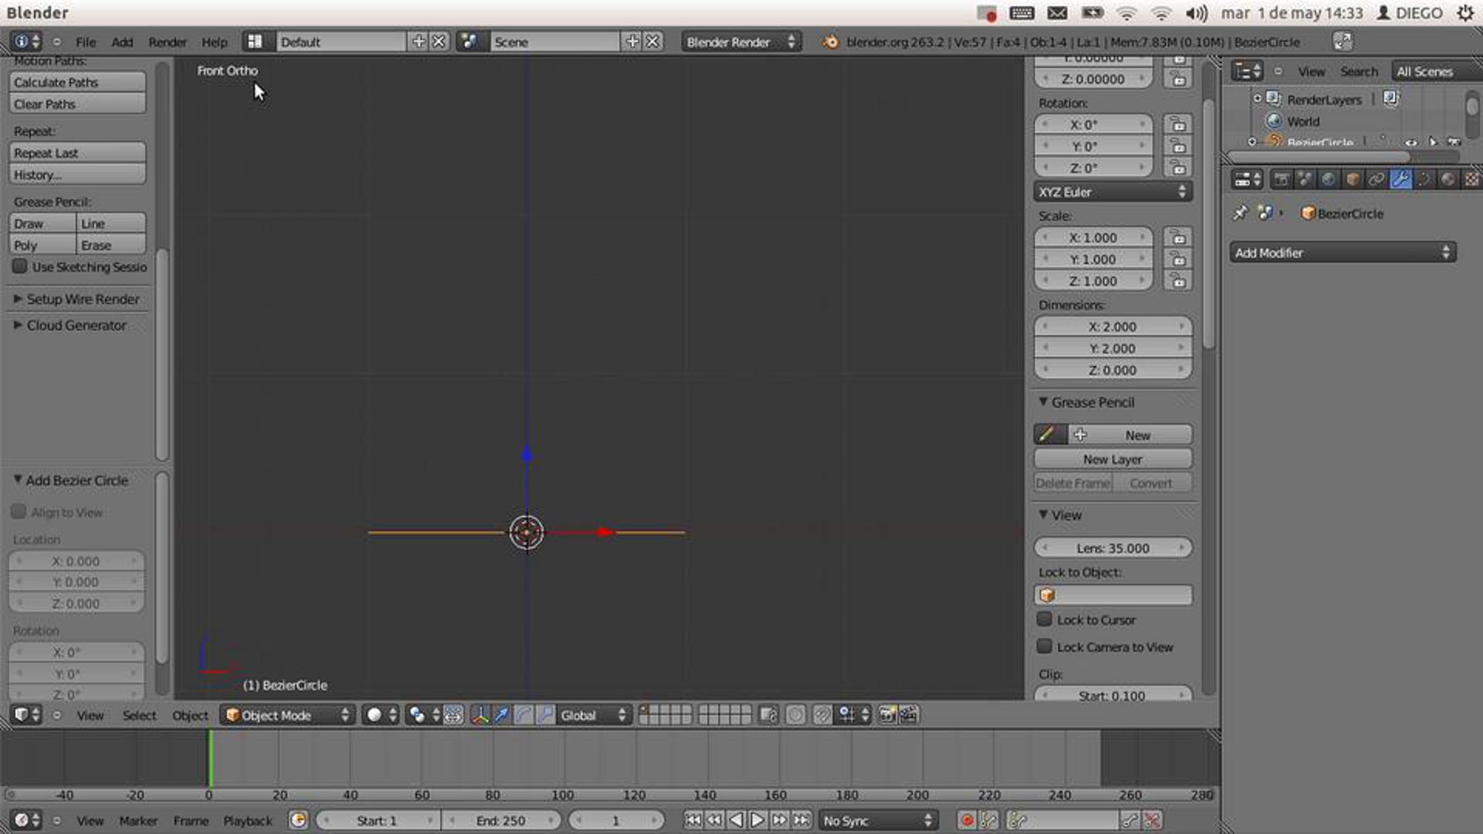The height and width of the screenshot is (834, 1483).
Task: Open the Render properties tab icon
Action: [x=1282, y=180]
